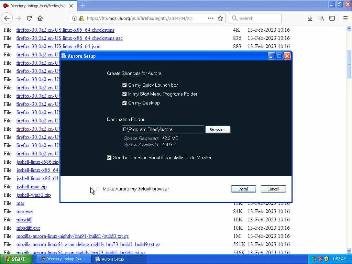Switch to Directory Listing taskbar item

click(x=64, y=259)
